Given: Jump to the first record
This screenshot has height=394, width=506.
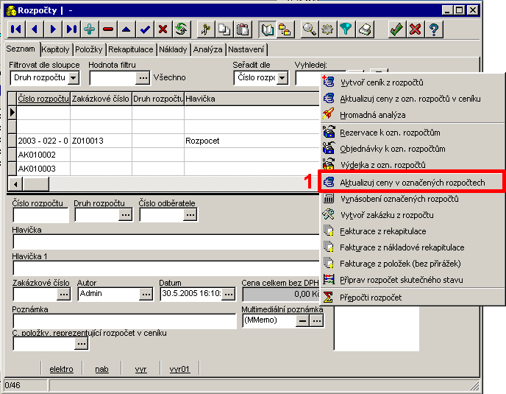Looking at the screenshot, I should 15,29.
